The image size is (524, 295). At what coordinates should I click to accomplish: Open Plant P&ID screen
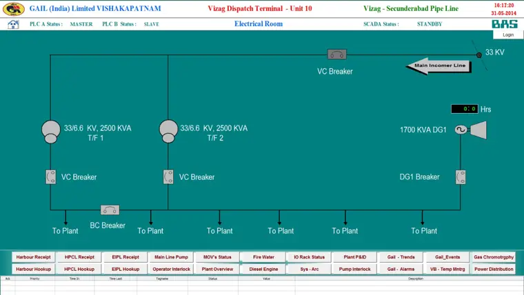point(355,257)
